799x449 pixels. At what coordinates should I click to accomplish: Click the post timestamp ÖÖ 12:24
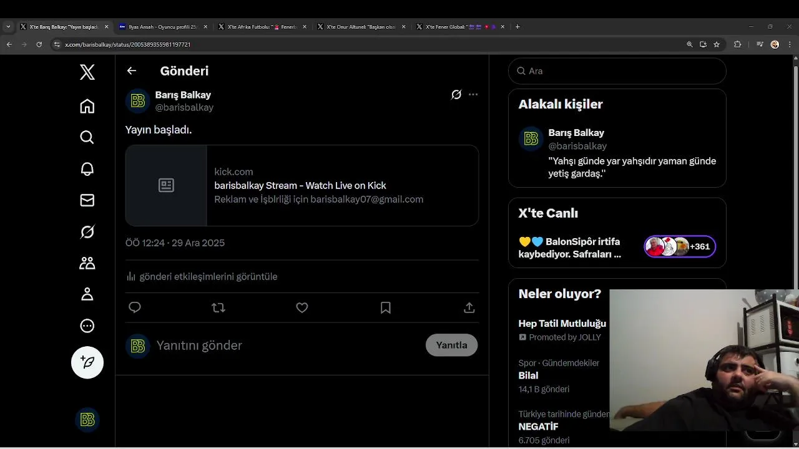click(x=175, y=243)
